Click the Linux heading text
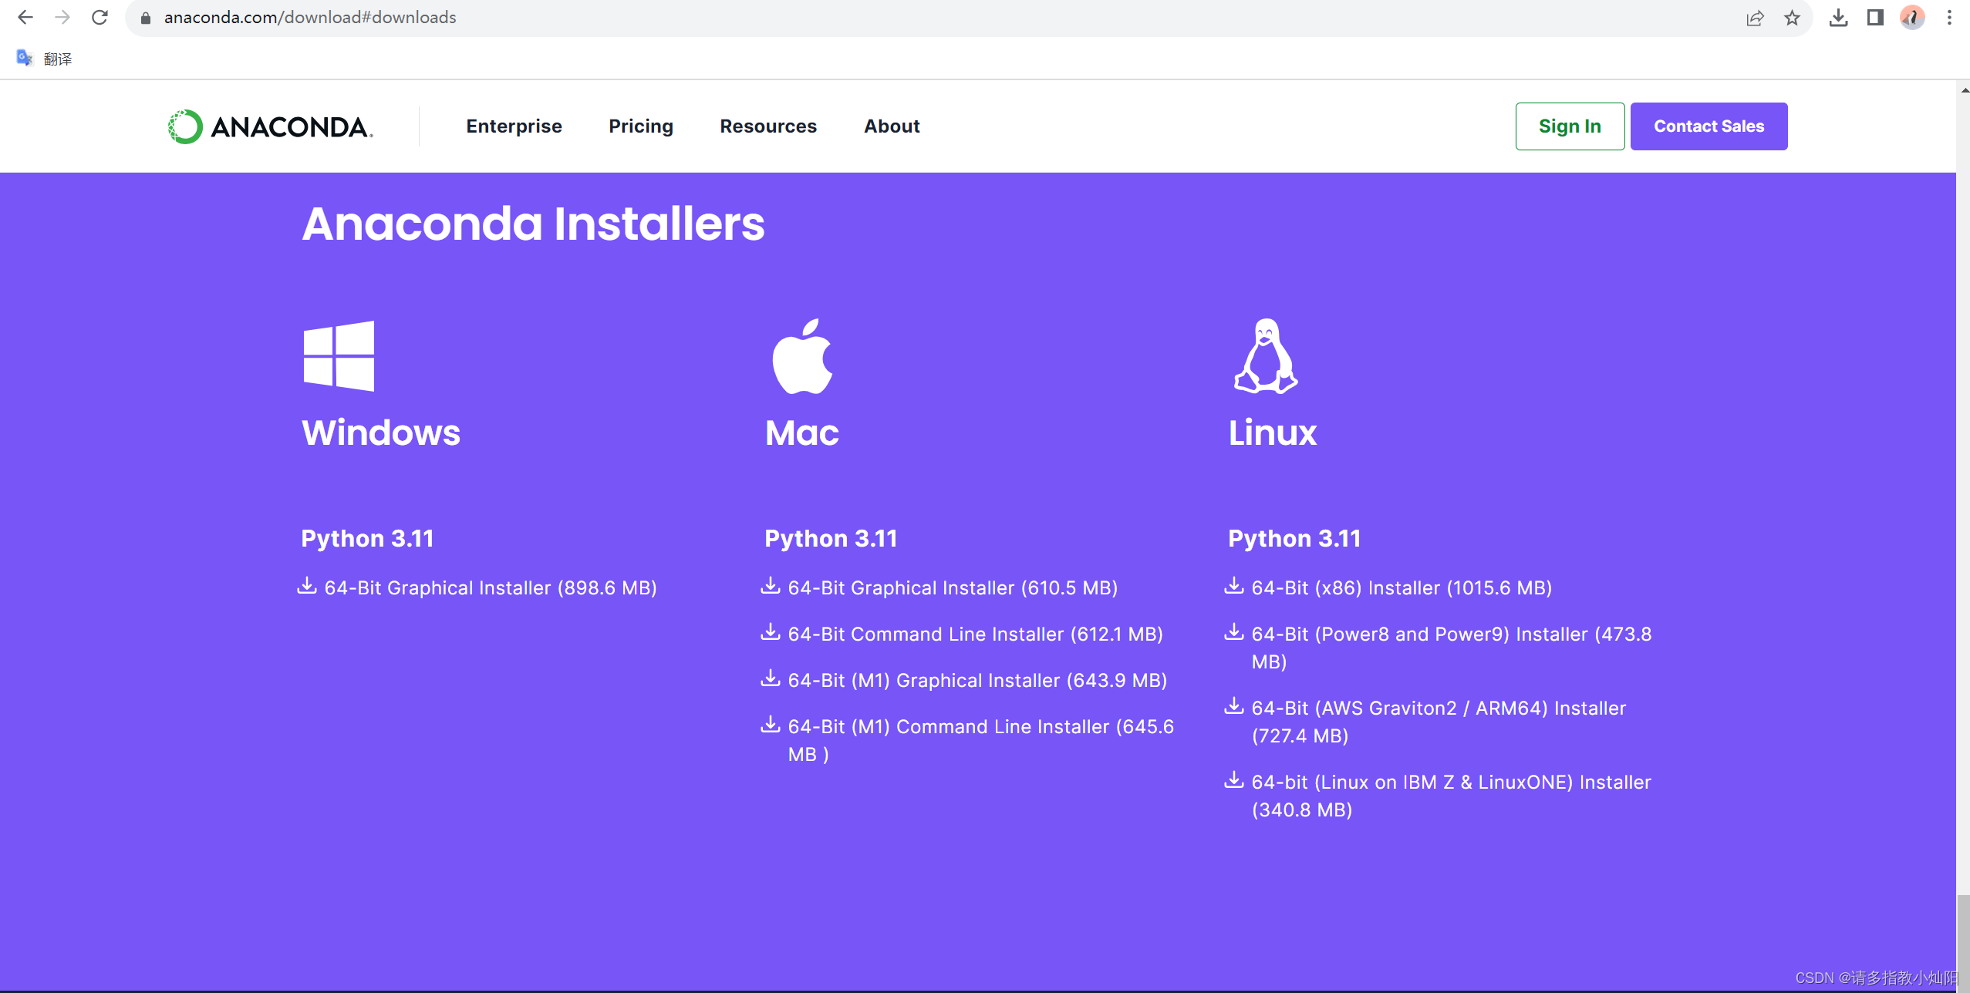1970x993 pixels. click(x=1273, y=433)
